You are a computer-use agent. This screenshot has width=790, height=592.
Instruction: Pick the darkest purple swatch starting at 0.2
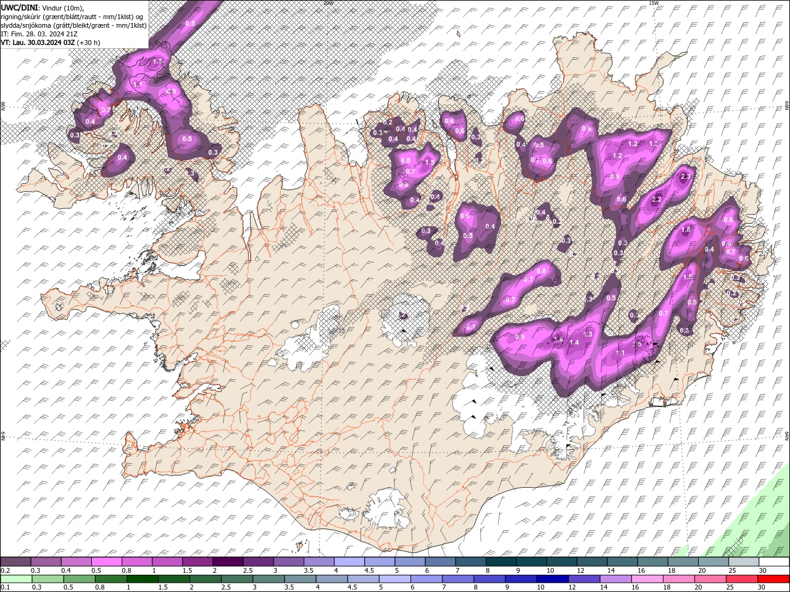[15, 562]
